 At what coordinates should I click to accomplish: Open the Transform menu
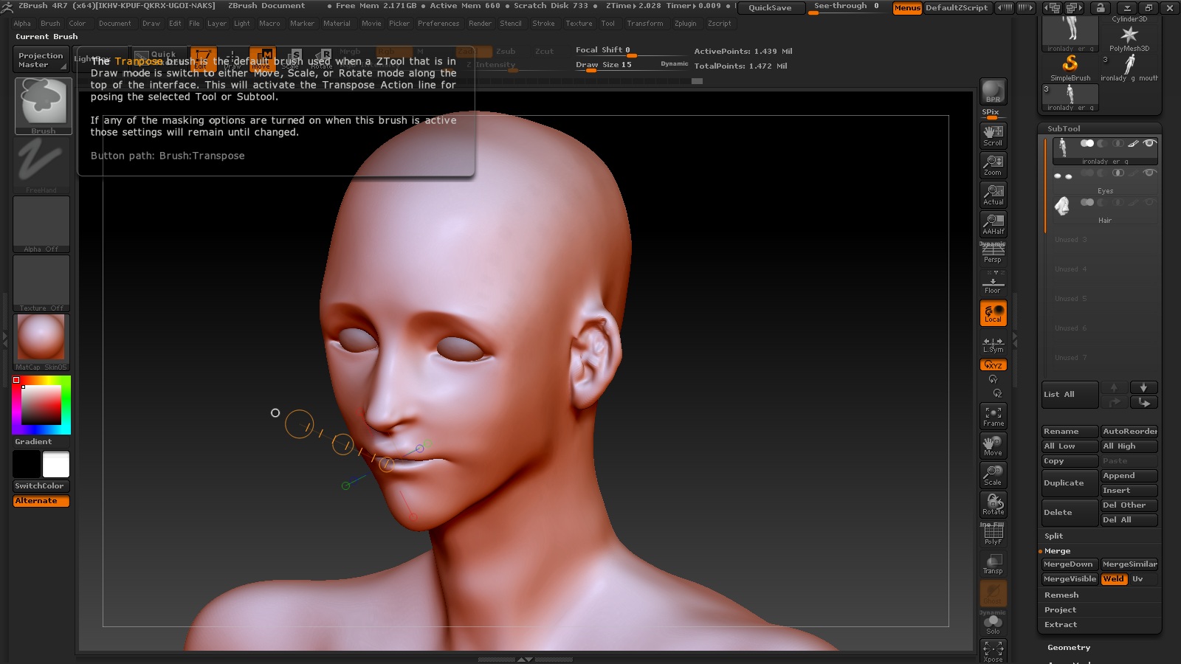645,24
